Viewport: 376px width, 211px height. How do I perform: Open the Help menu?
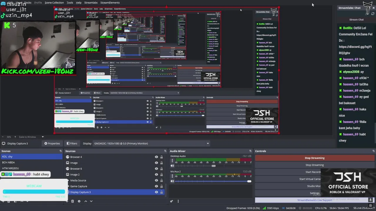78,3
